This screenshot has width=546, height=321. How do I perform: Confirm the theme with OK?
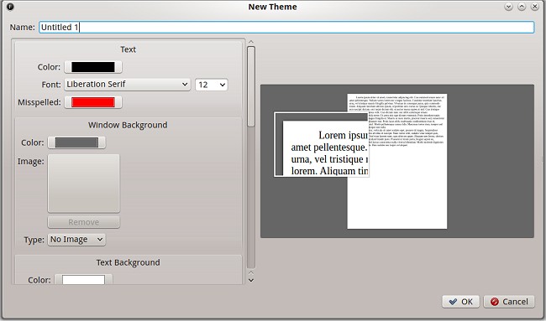pos(460,302)
